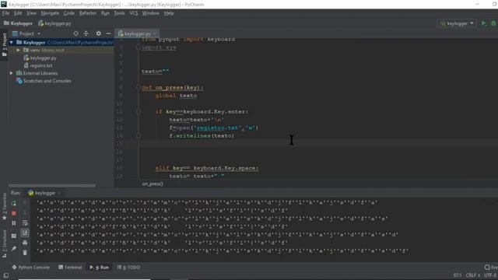
Task: Locate current file in Project tree
Action: [75, 33]
